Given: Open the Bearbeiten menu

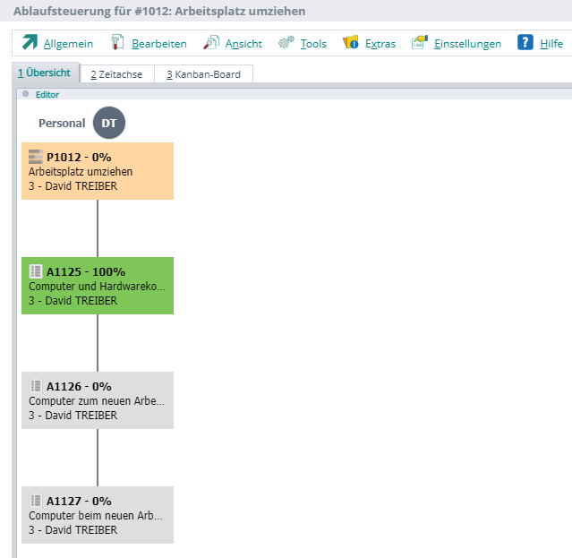Looking at the screenshot, I should (158, 44).
